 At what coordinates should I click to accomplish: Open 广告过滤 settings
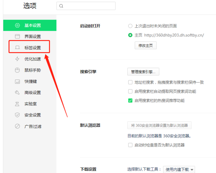click(30, 126)
